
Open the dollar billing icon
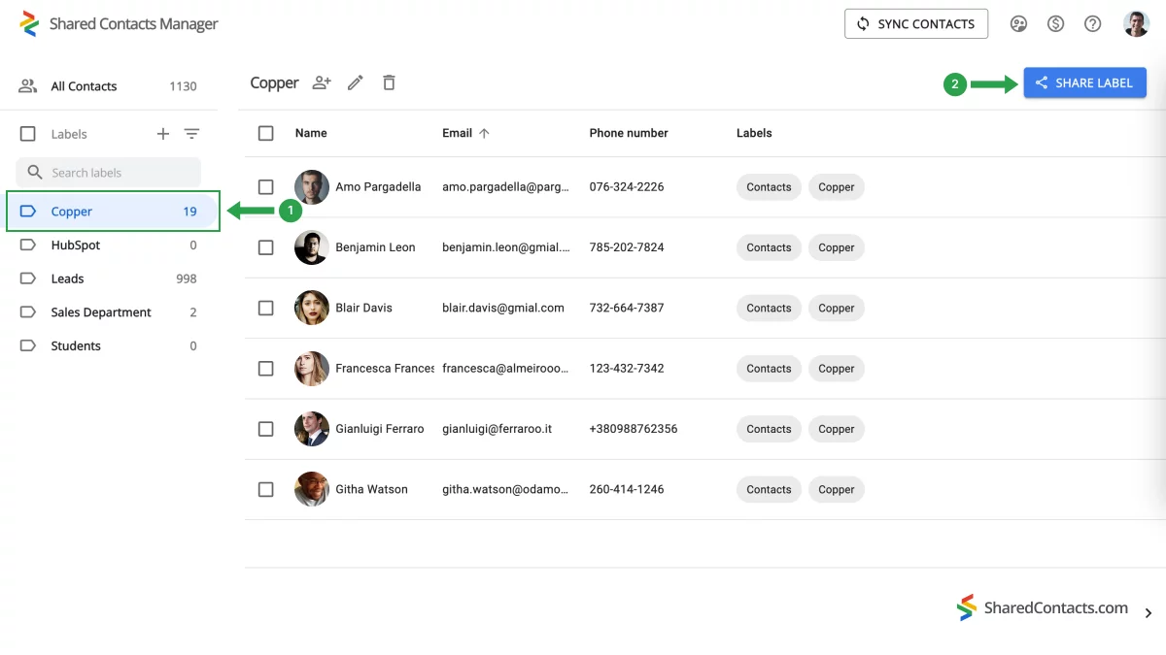1056,24
